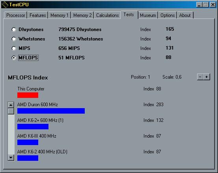Click the 'Scale: 0,6' label
The height and width of the screenshot is (173, 218).
(x=172, y=77)
